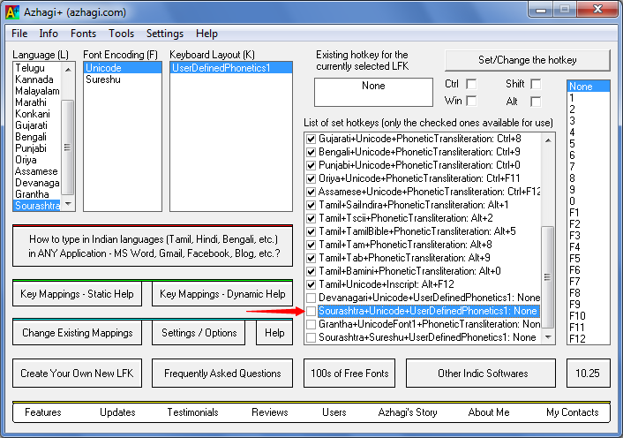This screenshot has height=438, width=623.
Task: Open the Updates link
Action: 117,412
